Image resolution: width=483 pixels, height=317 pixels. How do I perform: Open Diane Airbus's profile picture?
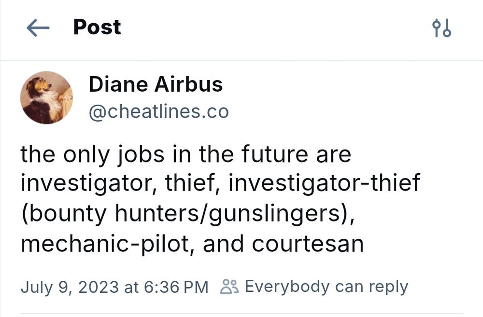pos(46,98)
